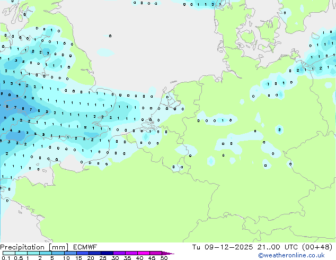Click the '21..00 UTC' time text
336x260 pixels.
tap(278, 247)
